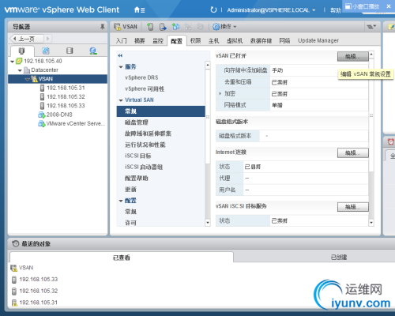
Task: Switch to the 监控 tab
Action: pyautogui.click(x=158, y=40)
